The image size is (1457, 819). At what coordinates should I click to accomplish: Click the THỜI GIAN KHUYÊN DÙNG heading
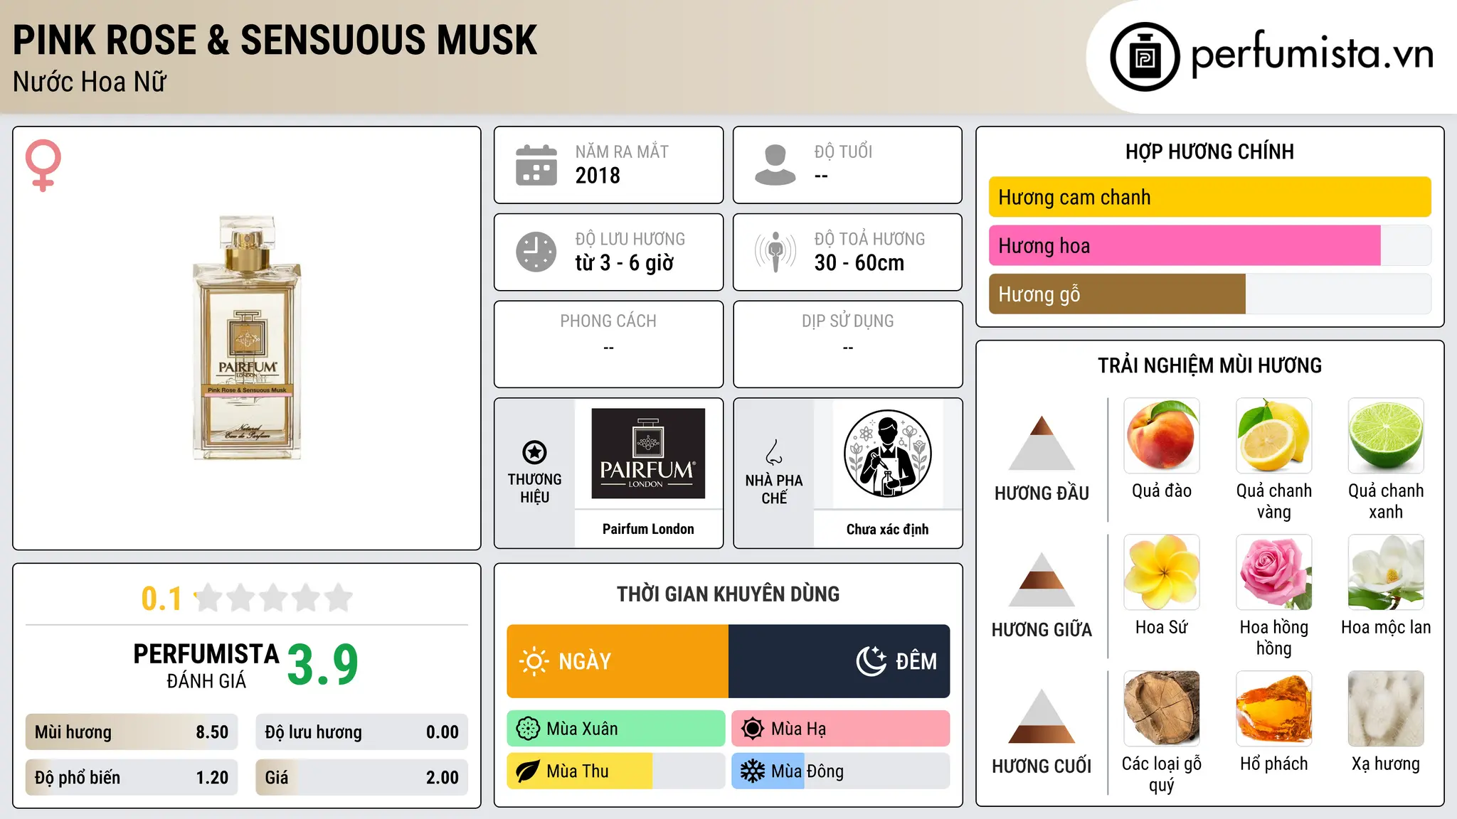[728, 594]
